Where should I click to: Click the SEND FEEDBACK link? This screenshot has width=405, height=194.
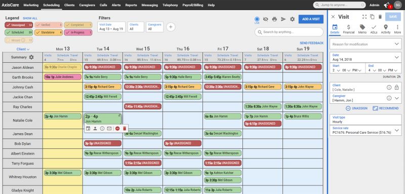311,43
